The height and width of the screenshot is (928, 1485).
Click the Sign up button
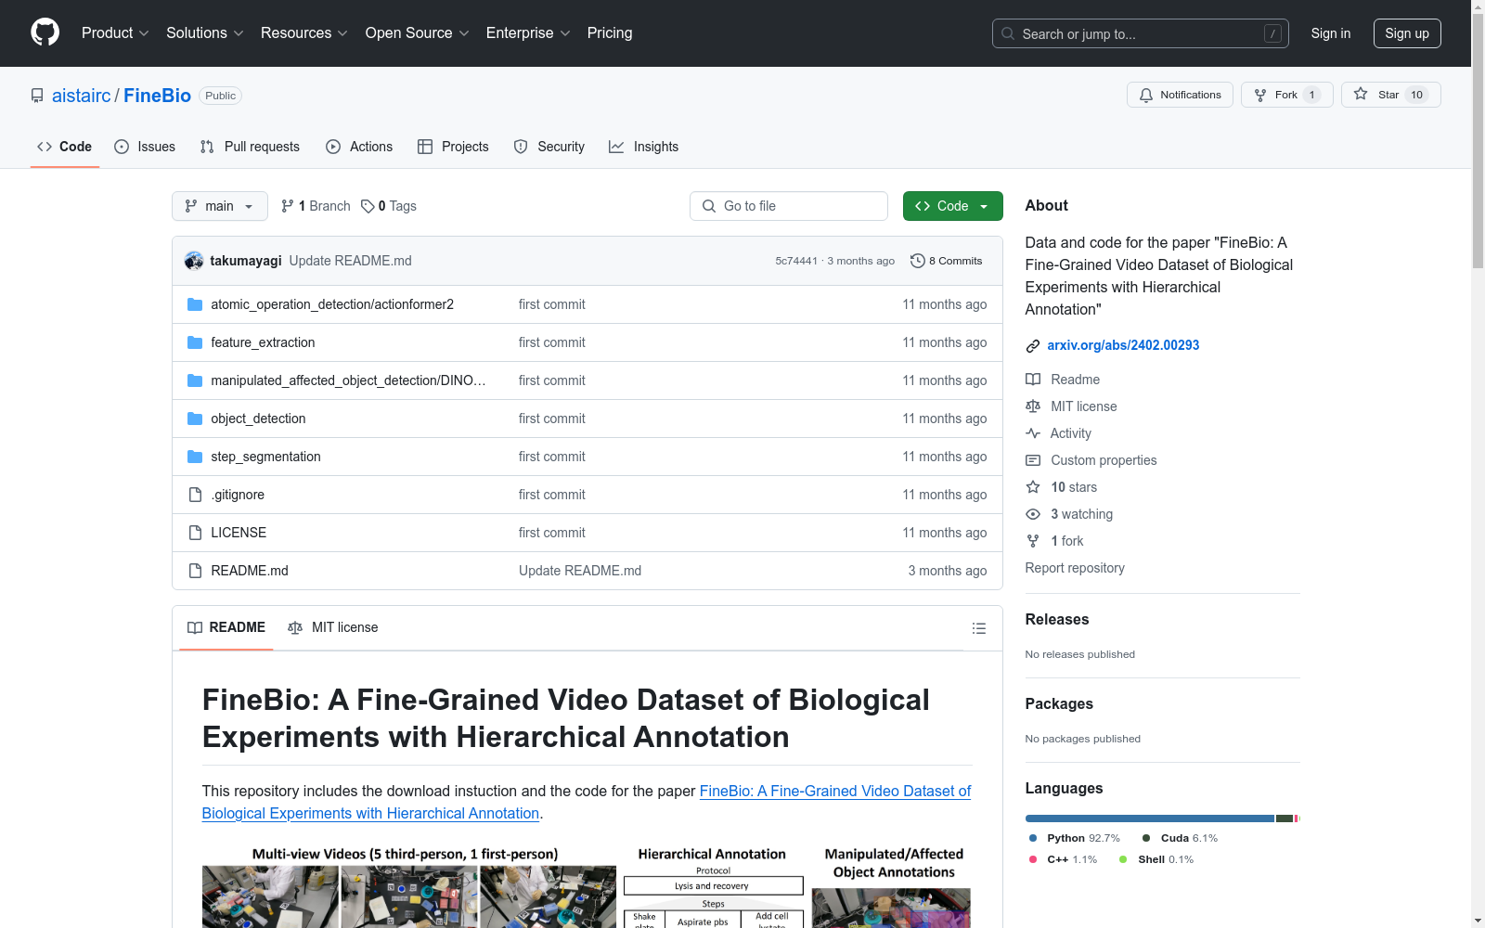(x=1407, y=33)
